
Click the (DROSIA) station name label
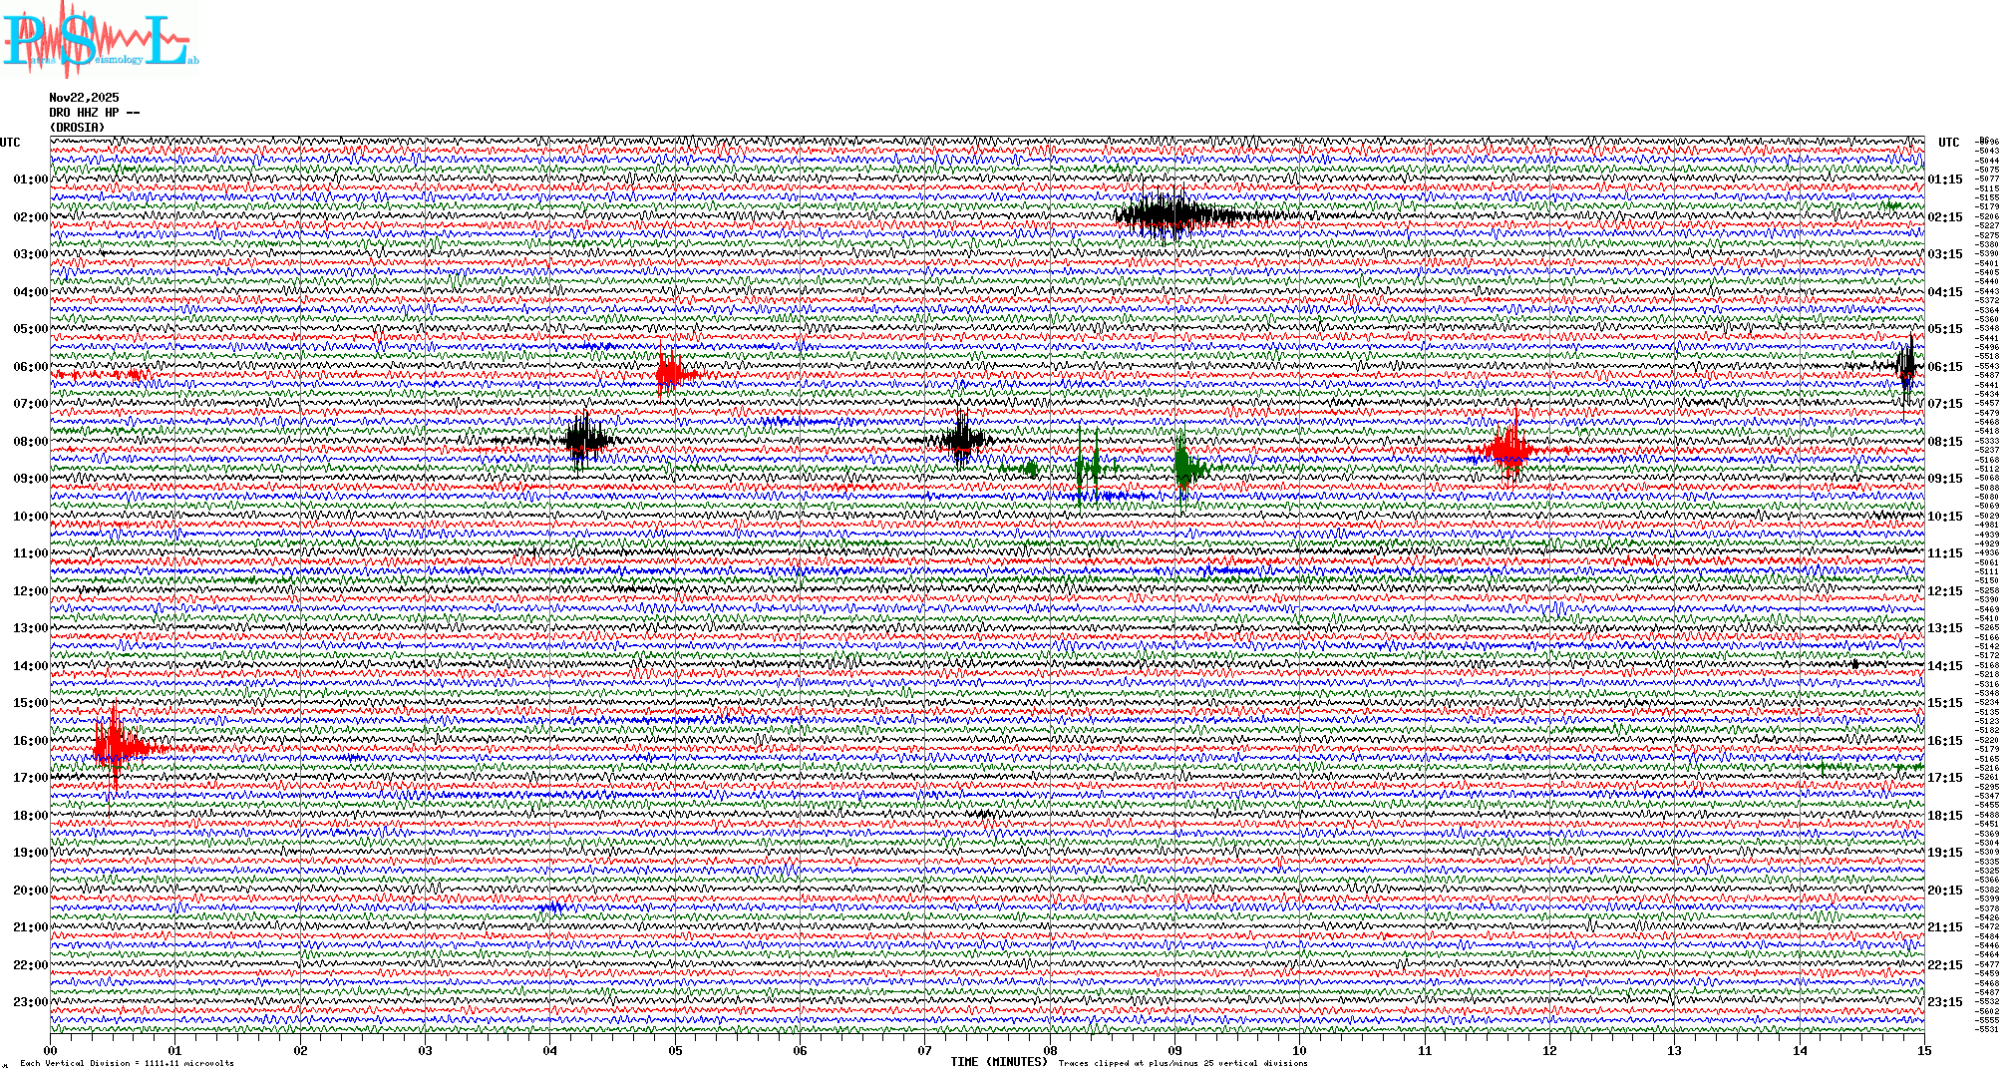pyautogui.click(x=77, y=128)
